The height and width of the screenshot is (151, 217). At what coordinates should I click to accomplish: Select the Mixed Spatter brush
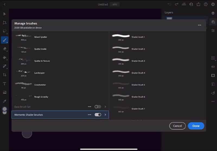(x=60, y=37)
